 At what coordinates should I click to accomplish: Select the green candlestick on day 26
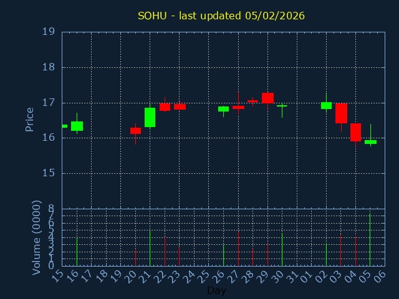point(223,109)
